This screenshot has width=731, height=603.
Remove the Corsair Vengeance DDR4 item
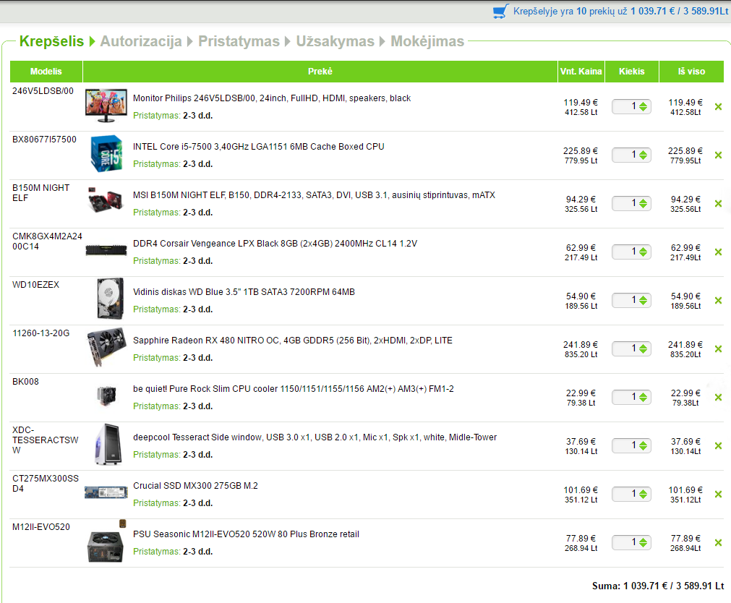[718, 252]
